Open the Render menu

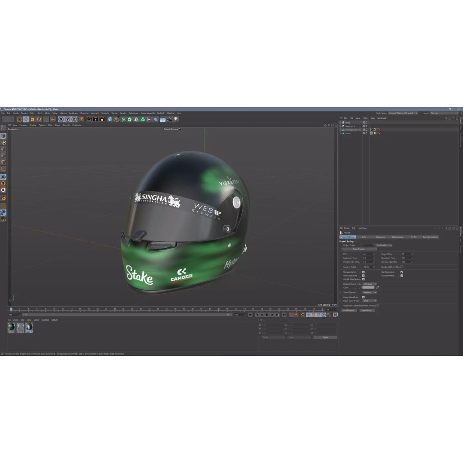(x=123, y=113)
